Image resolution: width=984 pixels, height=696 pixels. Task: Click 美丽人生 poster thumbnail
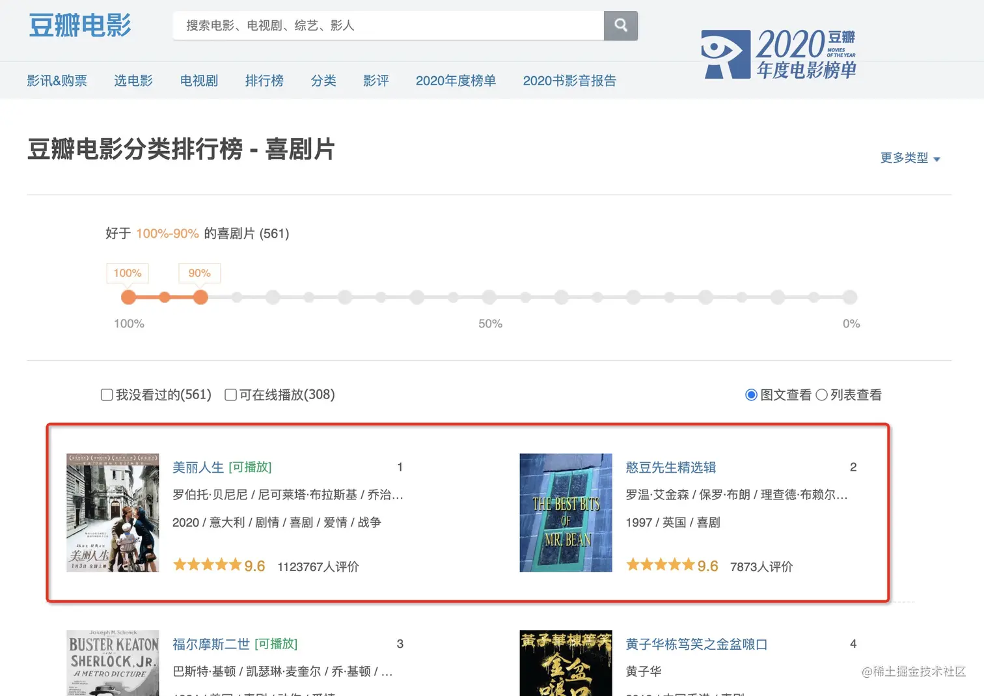pos(113,513)
